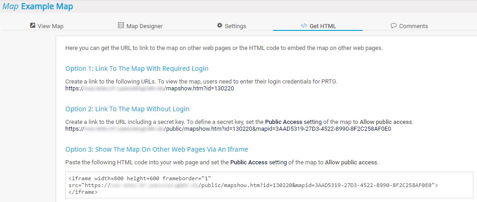Screen dimensions: 477x202
Task: Open the Comments tab
Action: point(409,26)
